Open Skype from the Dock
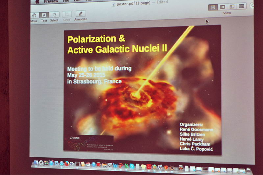 pos(132,166)
